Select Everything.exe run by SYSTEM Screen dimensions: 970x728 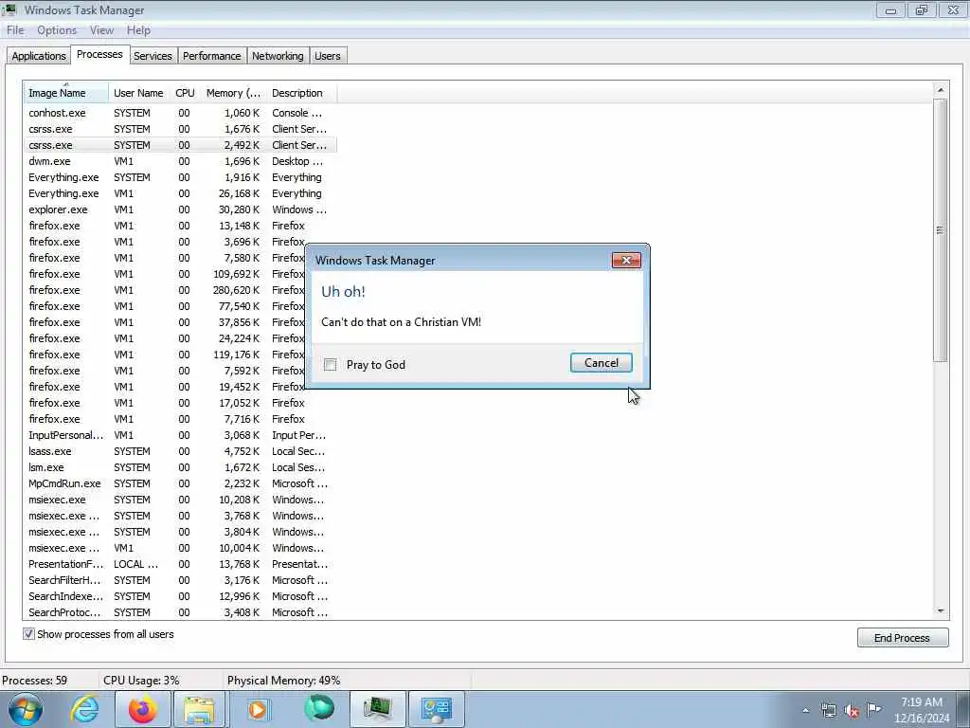(x=181, y=177)
